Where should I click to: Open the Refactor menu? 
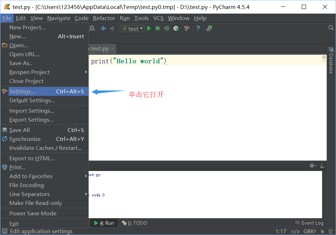tap(104, 18)
